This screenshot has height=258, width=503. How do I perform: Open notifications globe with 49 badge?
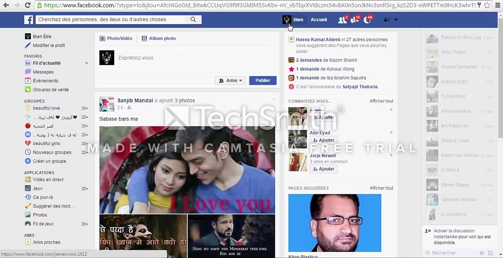click(x=367, y=20)
